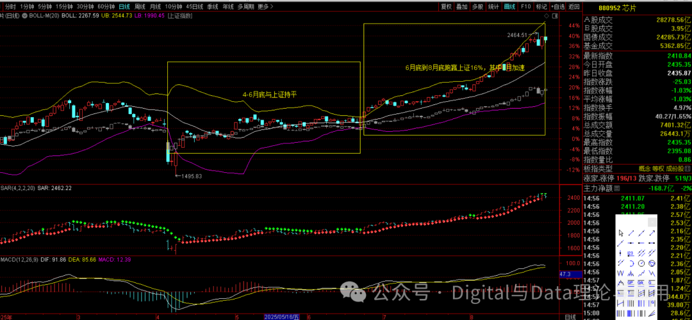The image size is (692, 320).
Task: Switch to 30分钟 chart period
Action: (85, 6)
